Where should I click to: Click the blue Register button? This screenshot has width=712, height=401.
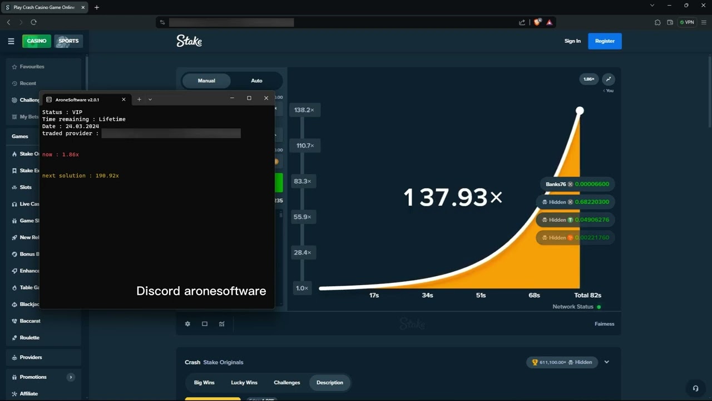click(x=605, y=41)
